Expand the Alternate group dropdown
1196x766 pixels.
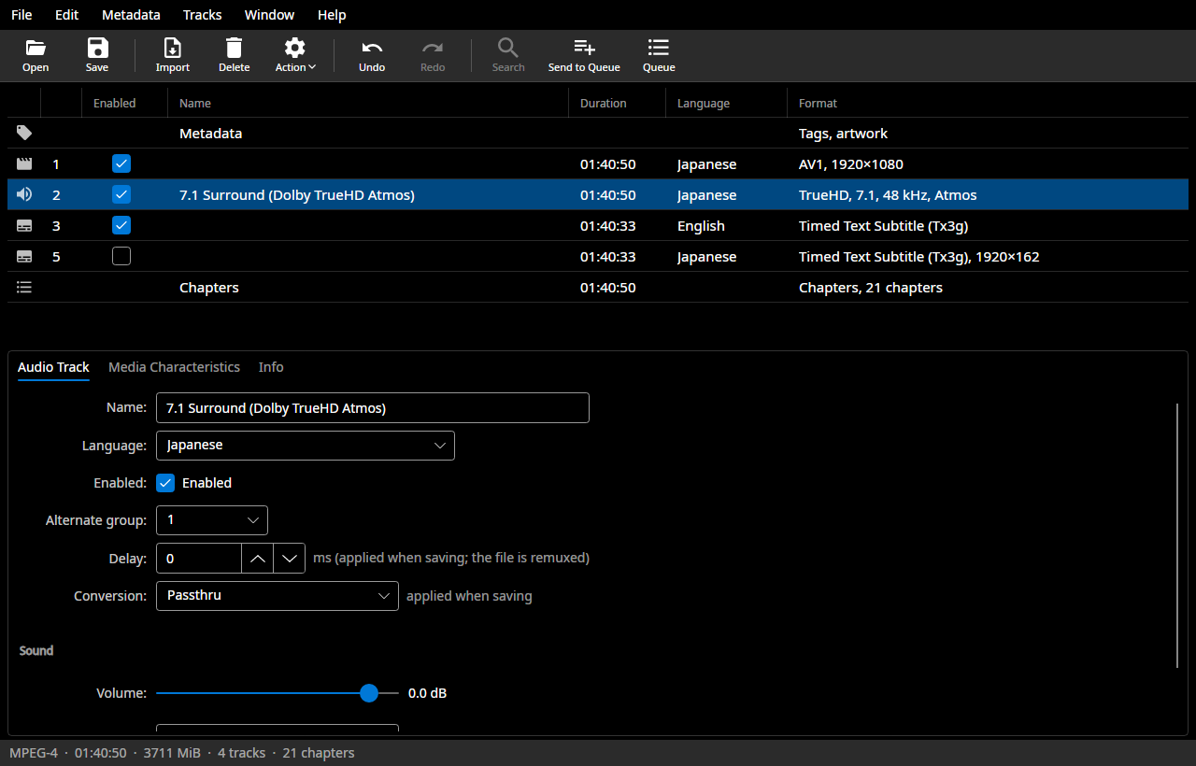click(212, 520)
